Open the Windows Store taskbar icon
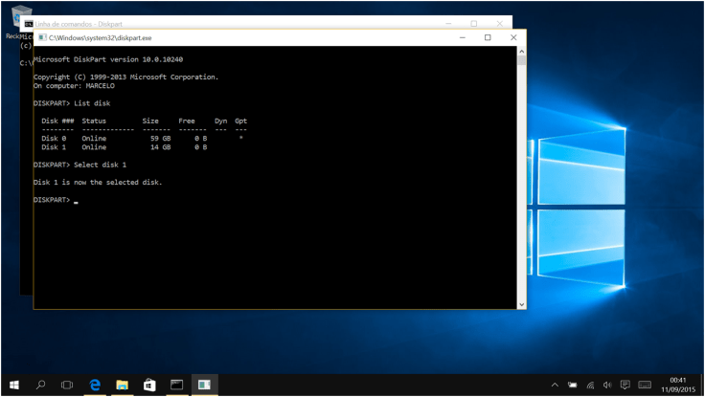Viewport: 705px width, 397px height. point(149,385)
